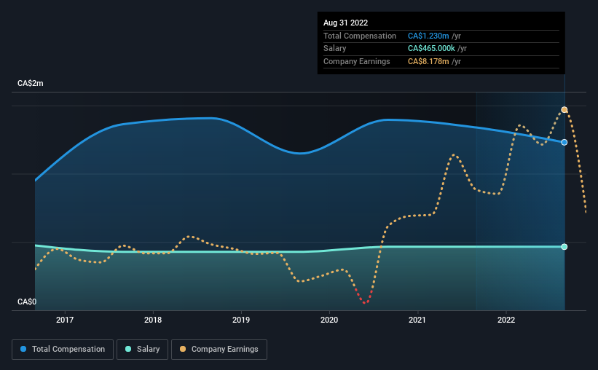Viewport: 598px width, 370px height.
Task: Select the 2022 x-axis label
Action: [506, 320]
